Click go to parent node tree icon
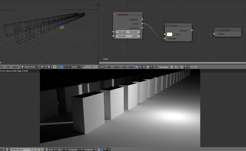This screenshot has height=151, width=246. click(x=176, y=67)
